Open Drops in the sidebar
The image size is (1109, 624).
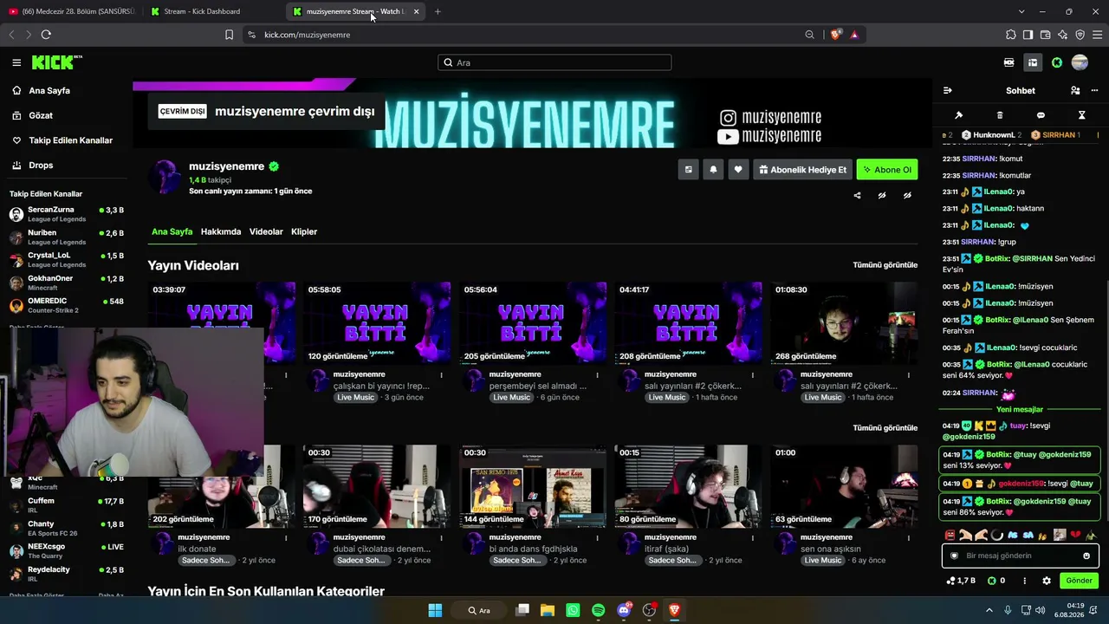[x=67, y=166]
